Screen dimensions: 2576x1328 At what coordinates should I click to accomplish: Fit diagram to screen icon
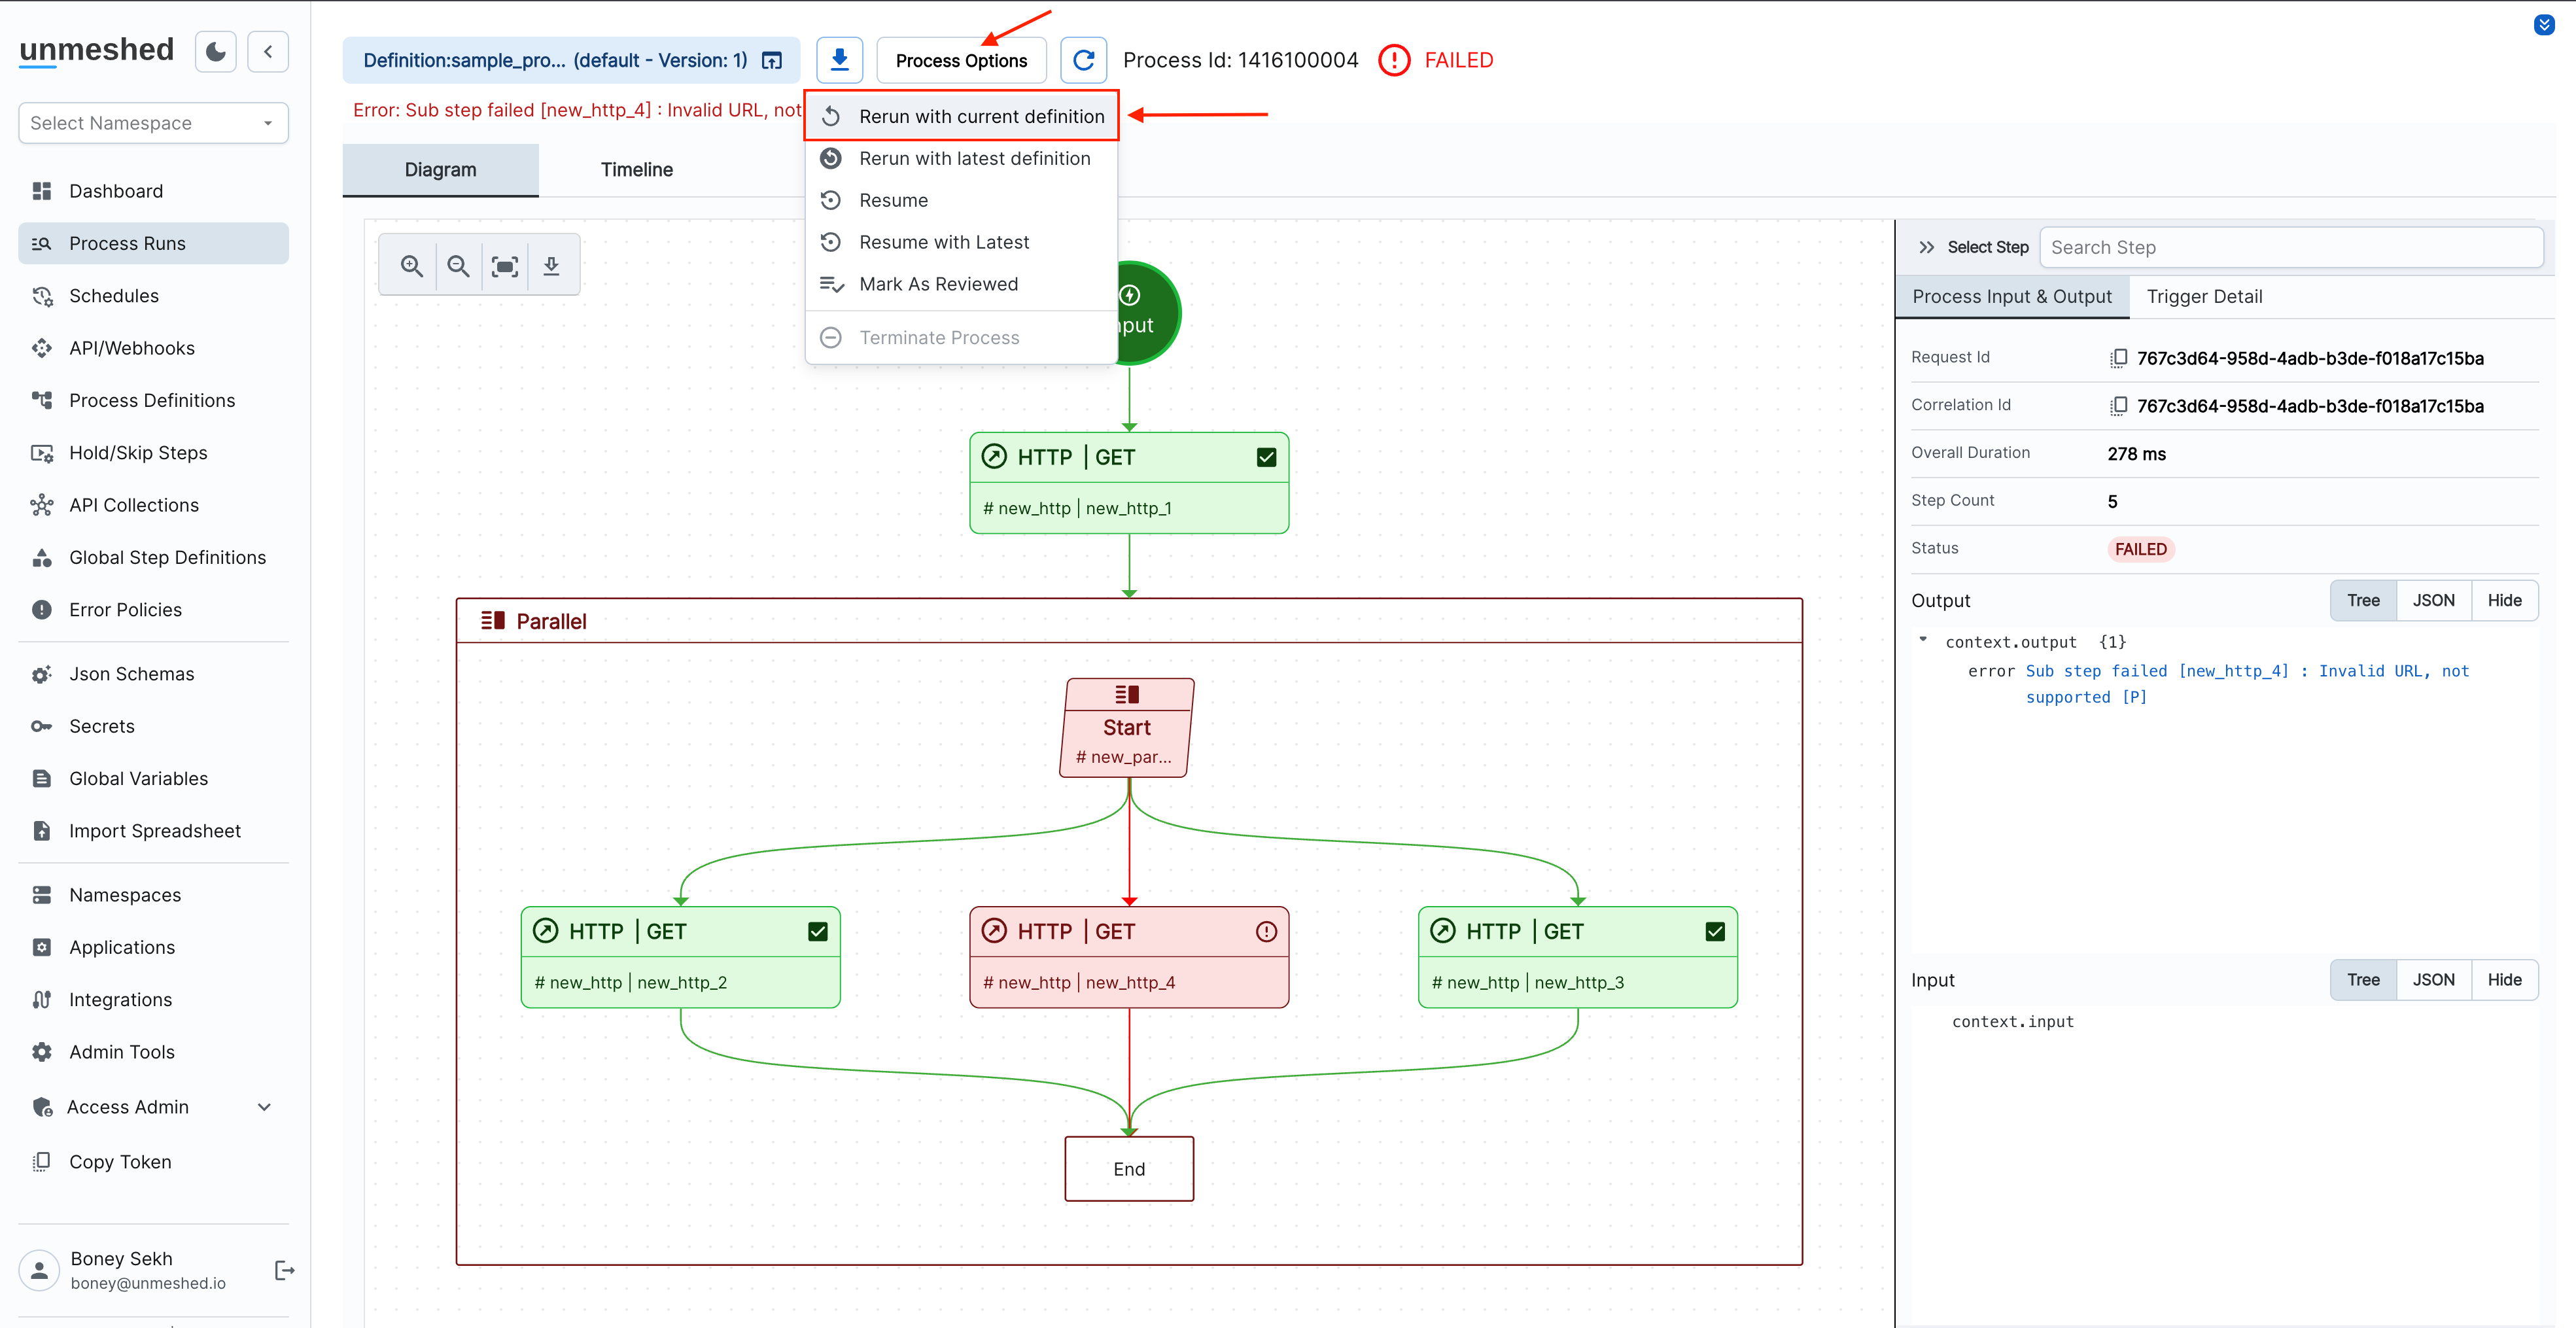505,266
